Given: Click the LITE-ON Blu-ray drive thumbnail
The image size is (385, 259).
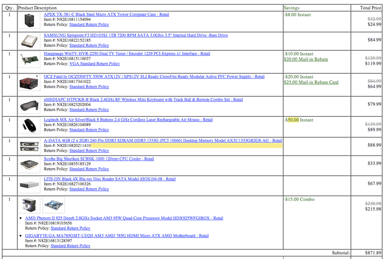Looking at the screenshot, I should [29, 185].
